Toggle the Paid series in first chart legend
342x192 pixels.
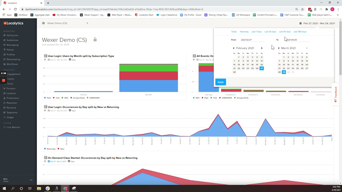[x=47, y=98]
